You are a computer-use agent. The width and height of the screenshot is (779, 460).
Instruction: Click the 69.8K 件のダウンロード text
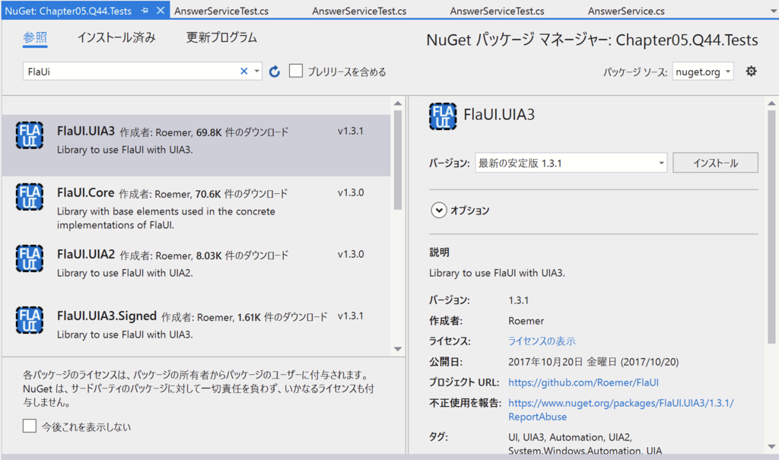click(242, 132)
